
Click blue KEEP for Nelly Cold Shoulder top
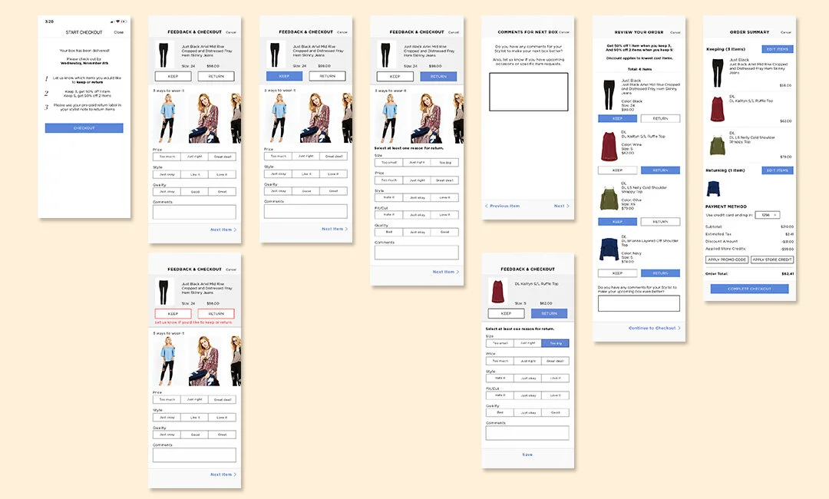click(617, 222)
